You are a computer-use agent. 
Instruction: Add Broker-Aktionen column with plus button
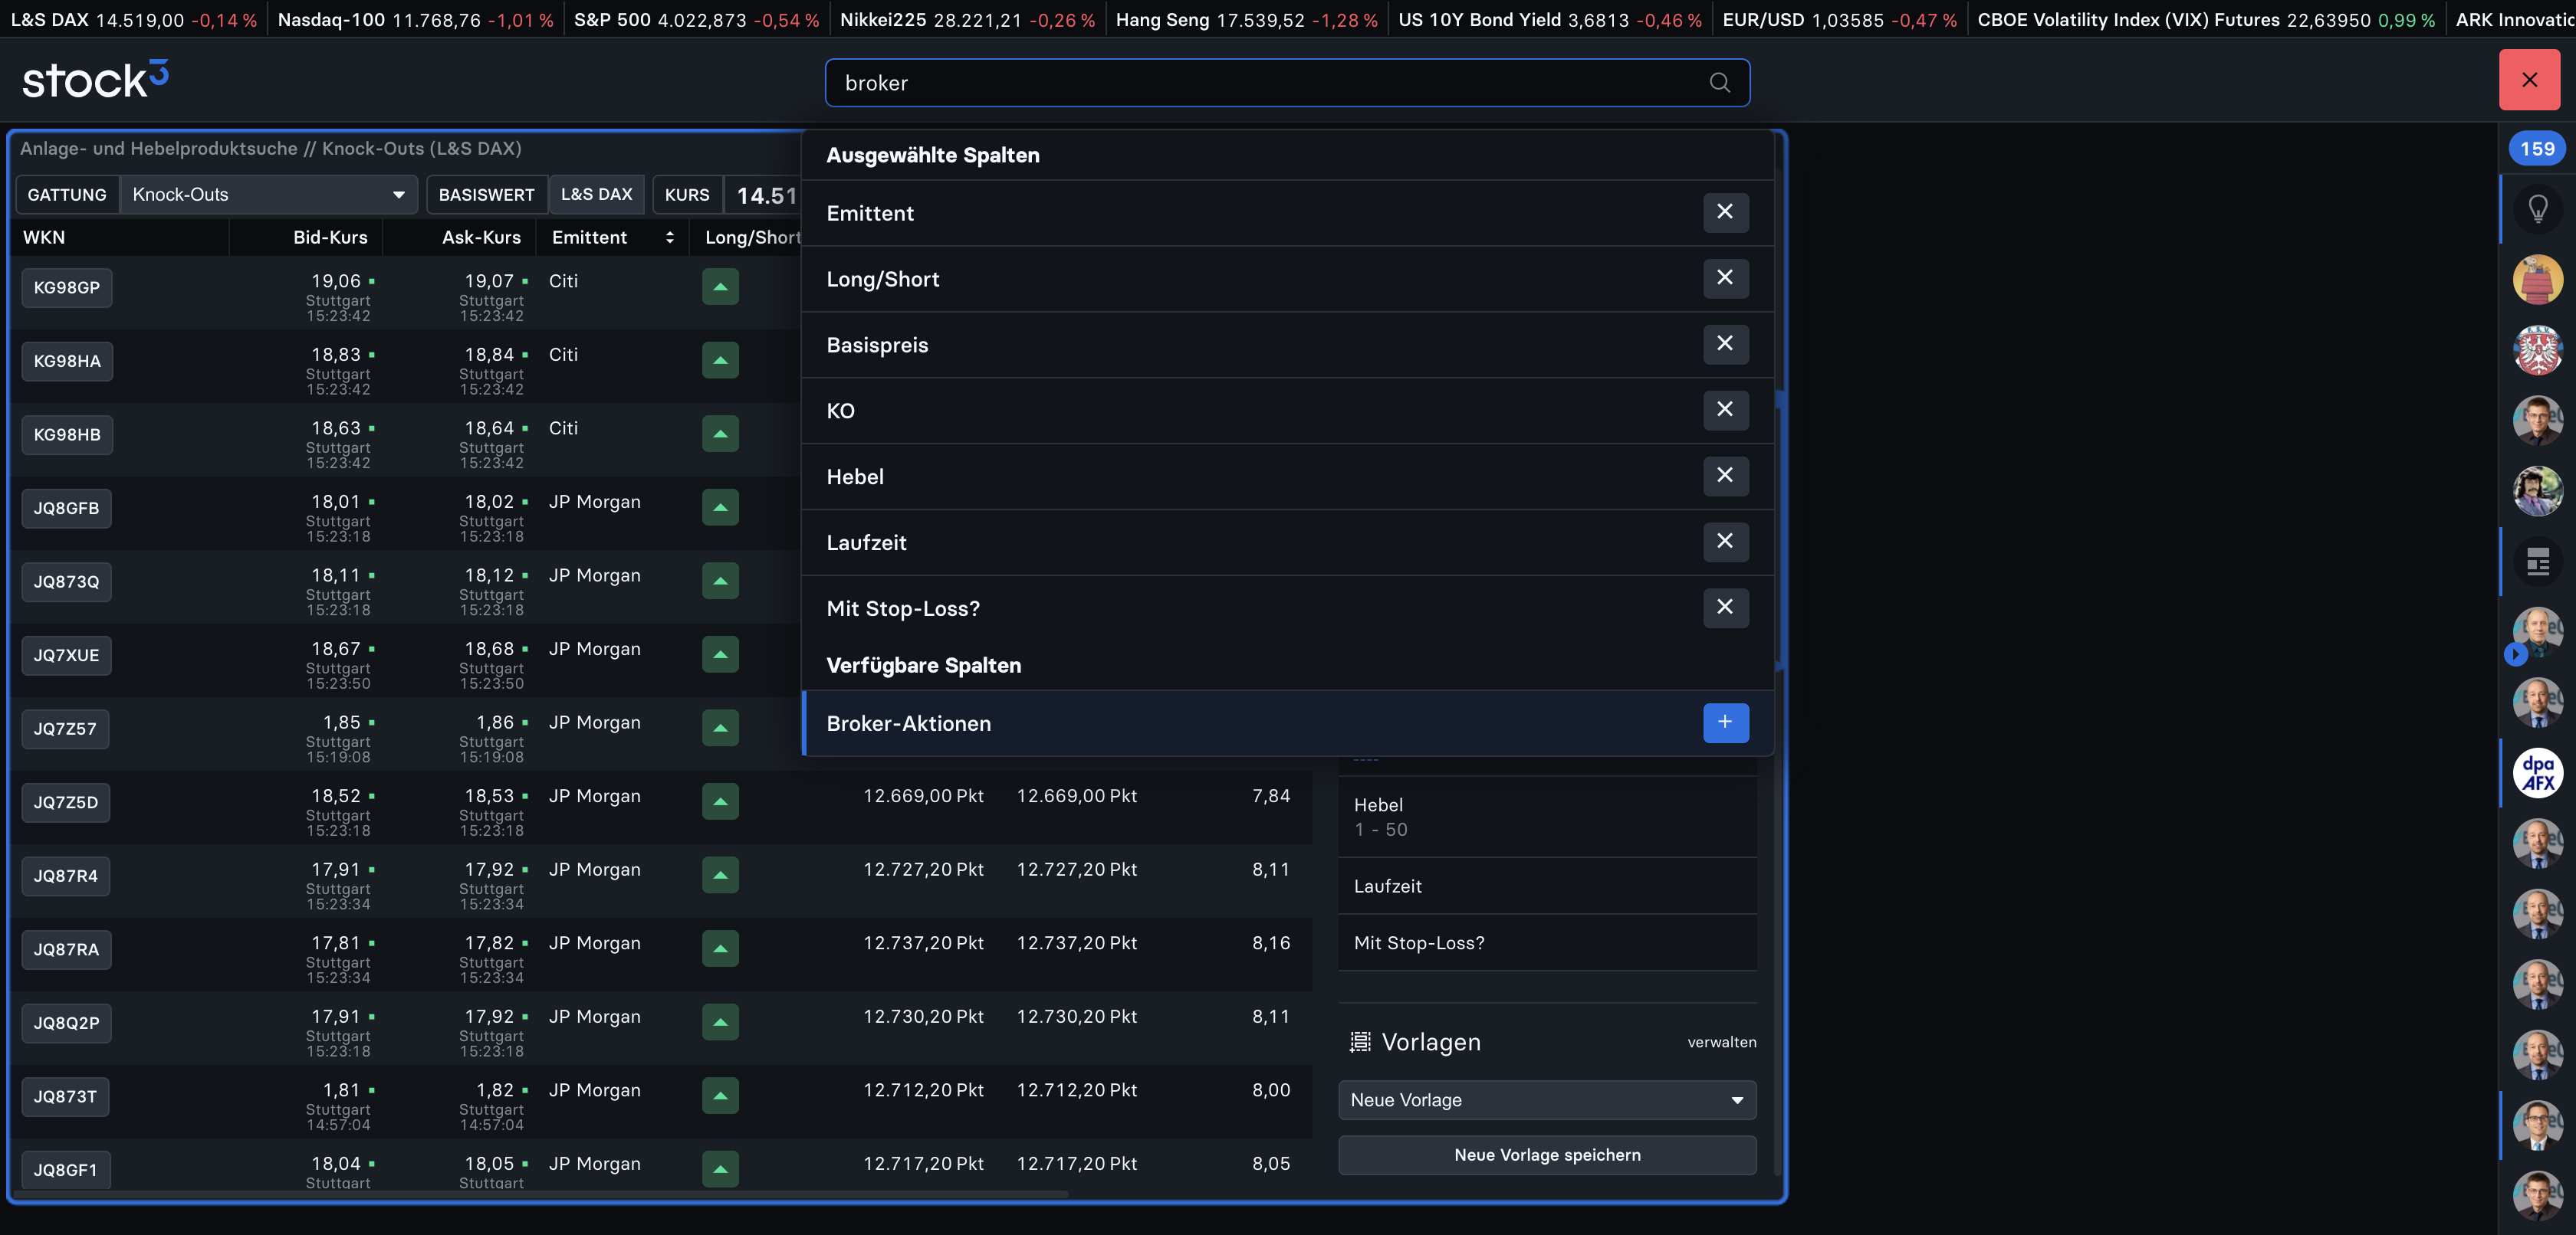1725,722
